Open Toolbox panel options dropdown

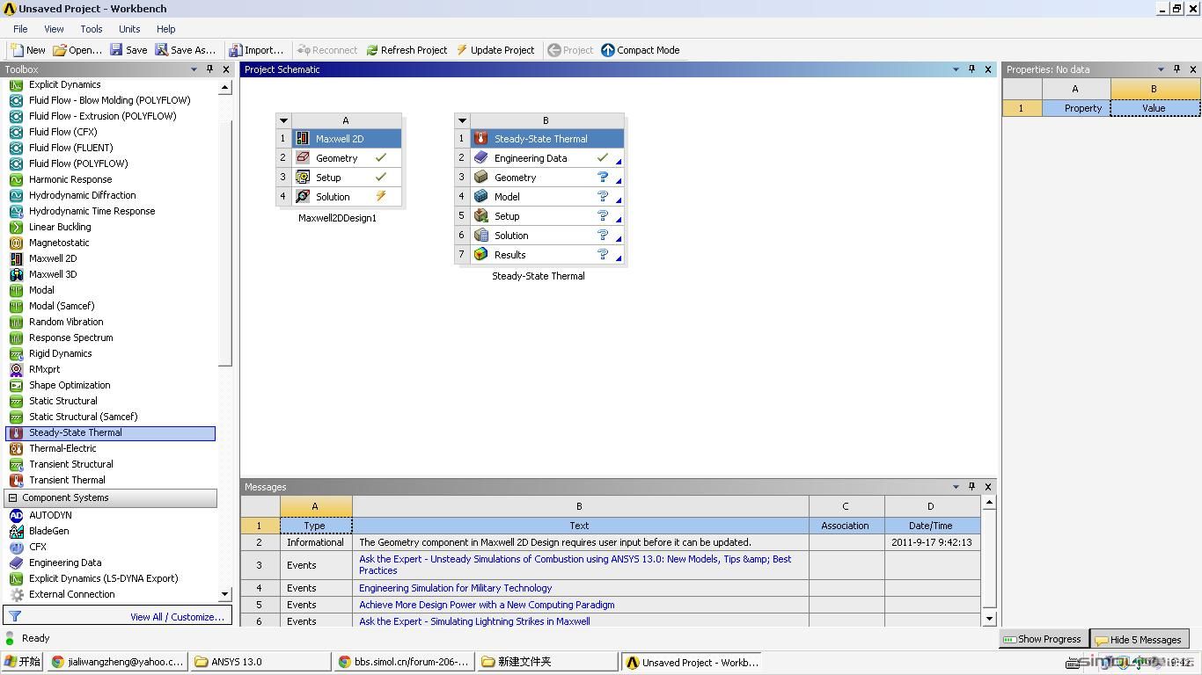pyautogui.click(x=194, y=69)
